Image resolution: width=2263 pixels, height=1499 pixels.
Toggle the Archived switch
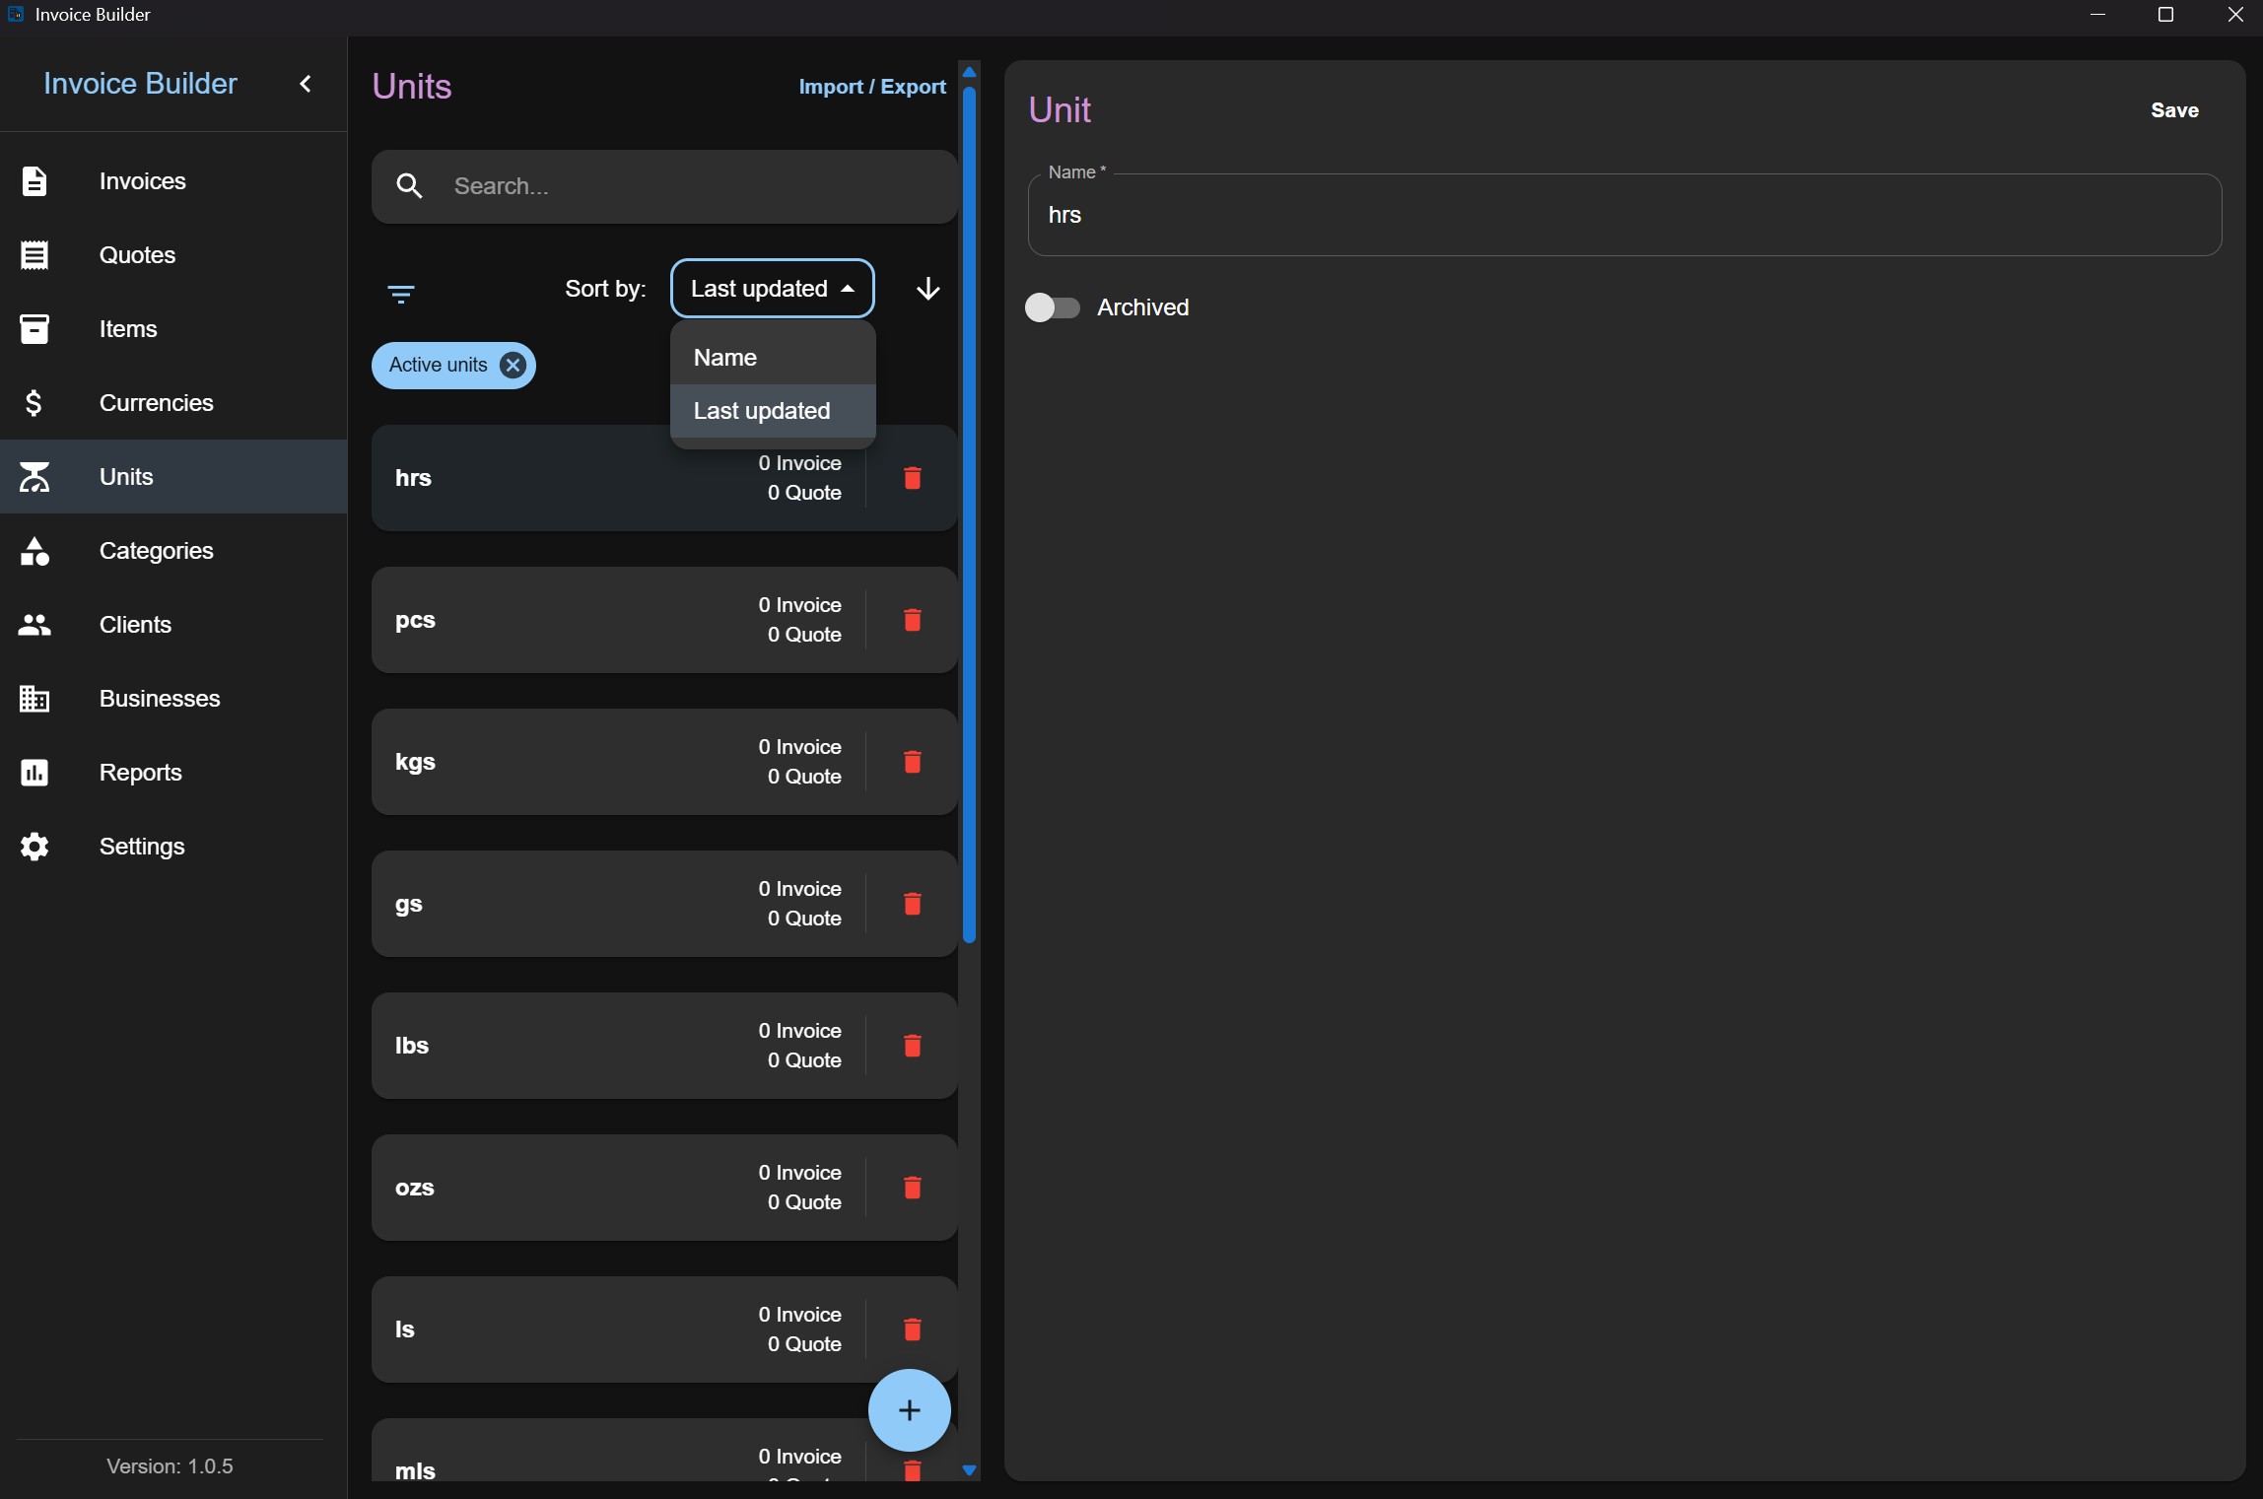[1053, 307]
